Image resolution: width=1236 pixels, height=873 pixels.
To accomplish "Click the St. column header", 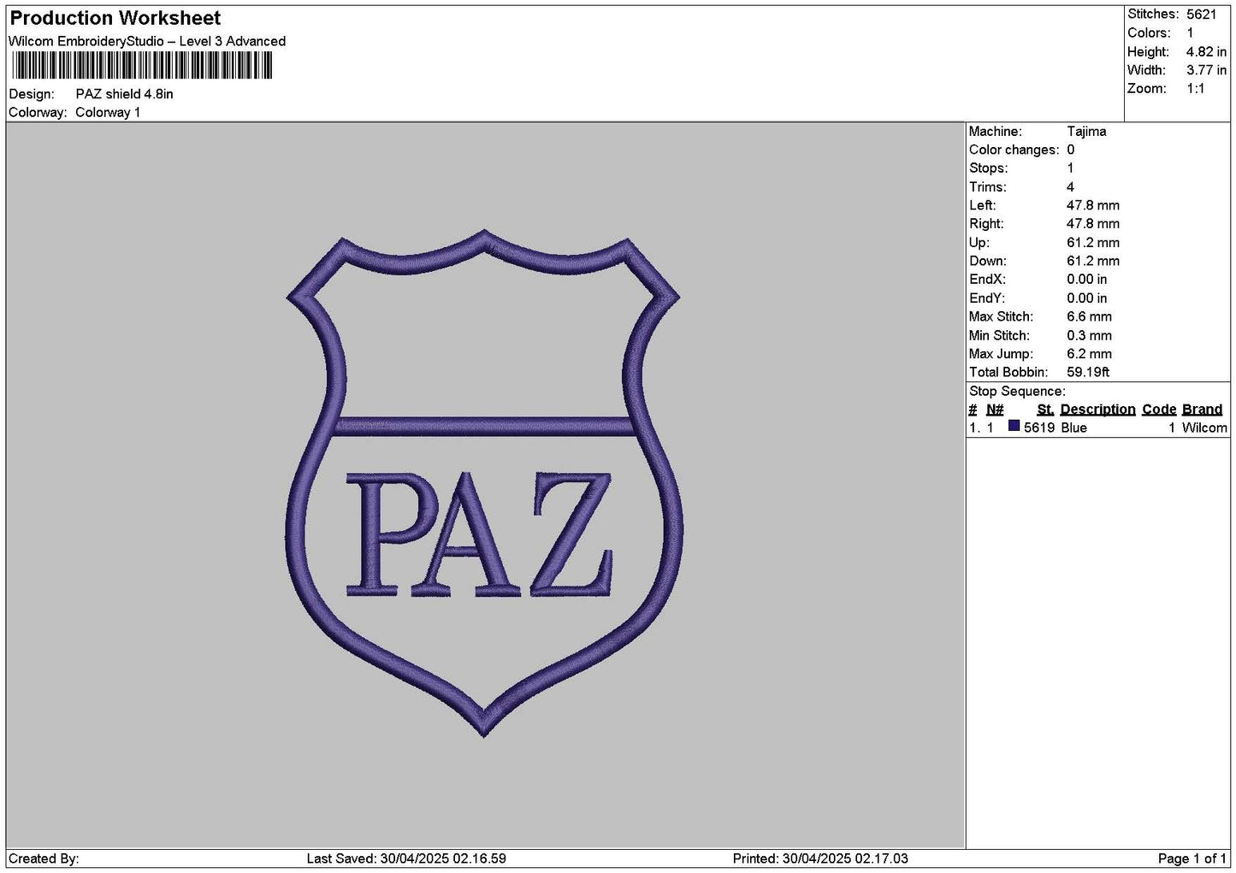I will click(x=1045, y=410).
